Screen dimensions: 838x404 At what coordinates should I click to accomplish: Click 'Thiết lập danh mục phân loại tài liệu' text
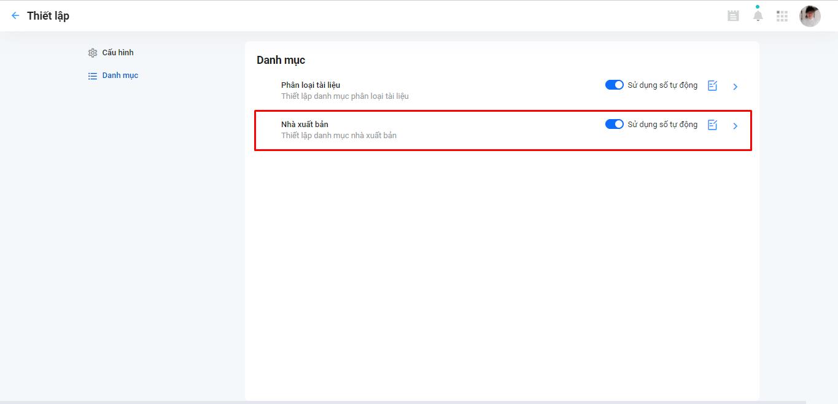(x=345, y=96)
